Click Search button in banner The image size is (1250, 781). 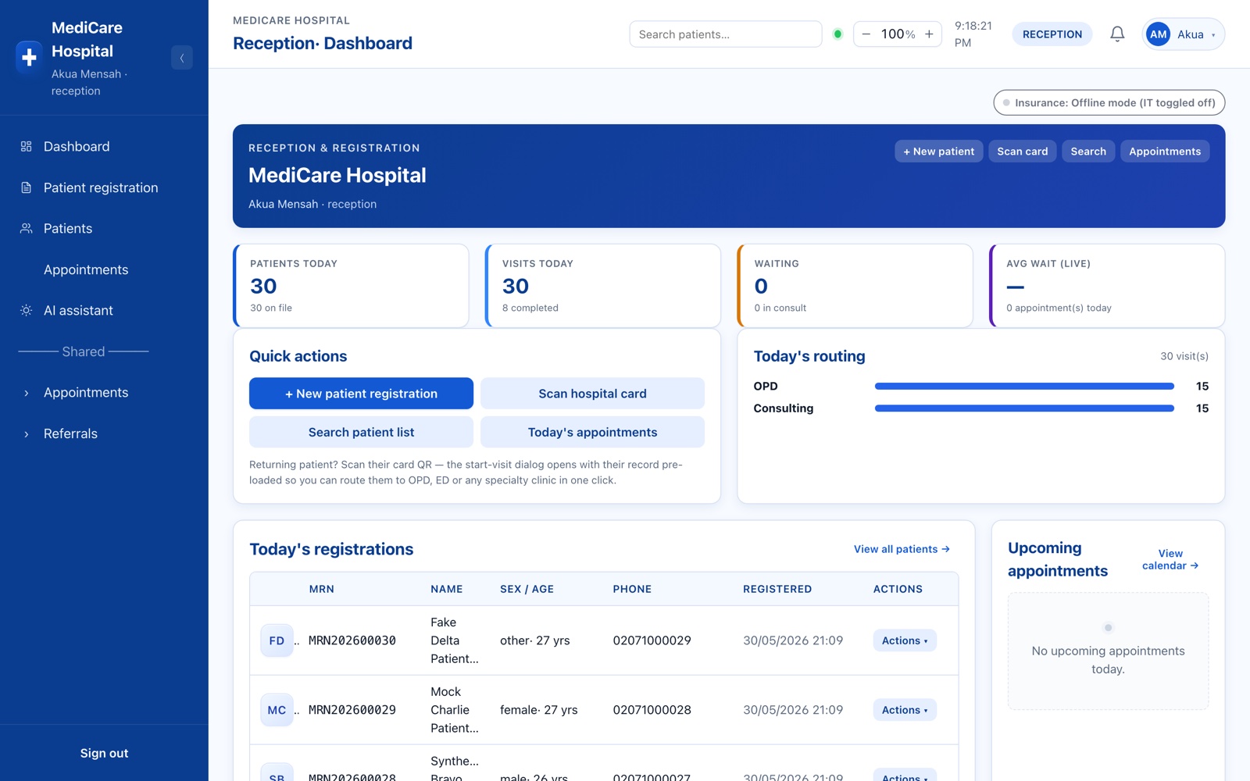(1088, 152)
